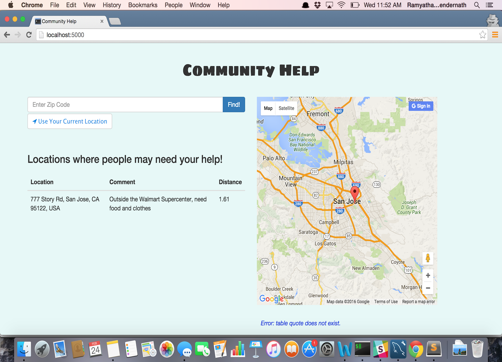The width and height of the screenshot is (502, 362).
Task: Focus the Enter Zip Code field
Action: [125, 104]
